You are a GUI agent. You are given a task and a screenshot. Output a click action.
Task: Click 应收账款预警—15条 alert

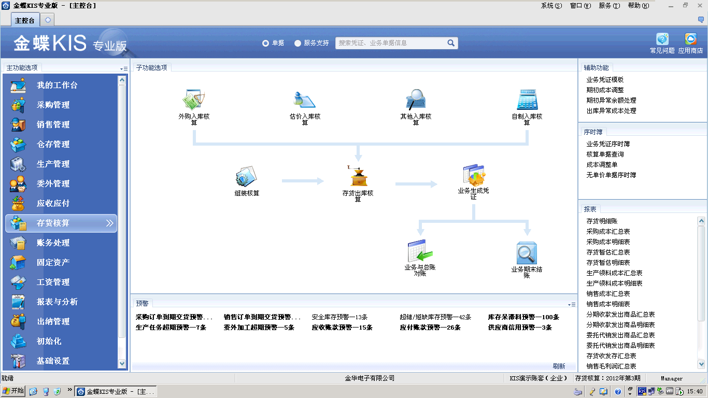[342, 328]
